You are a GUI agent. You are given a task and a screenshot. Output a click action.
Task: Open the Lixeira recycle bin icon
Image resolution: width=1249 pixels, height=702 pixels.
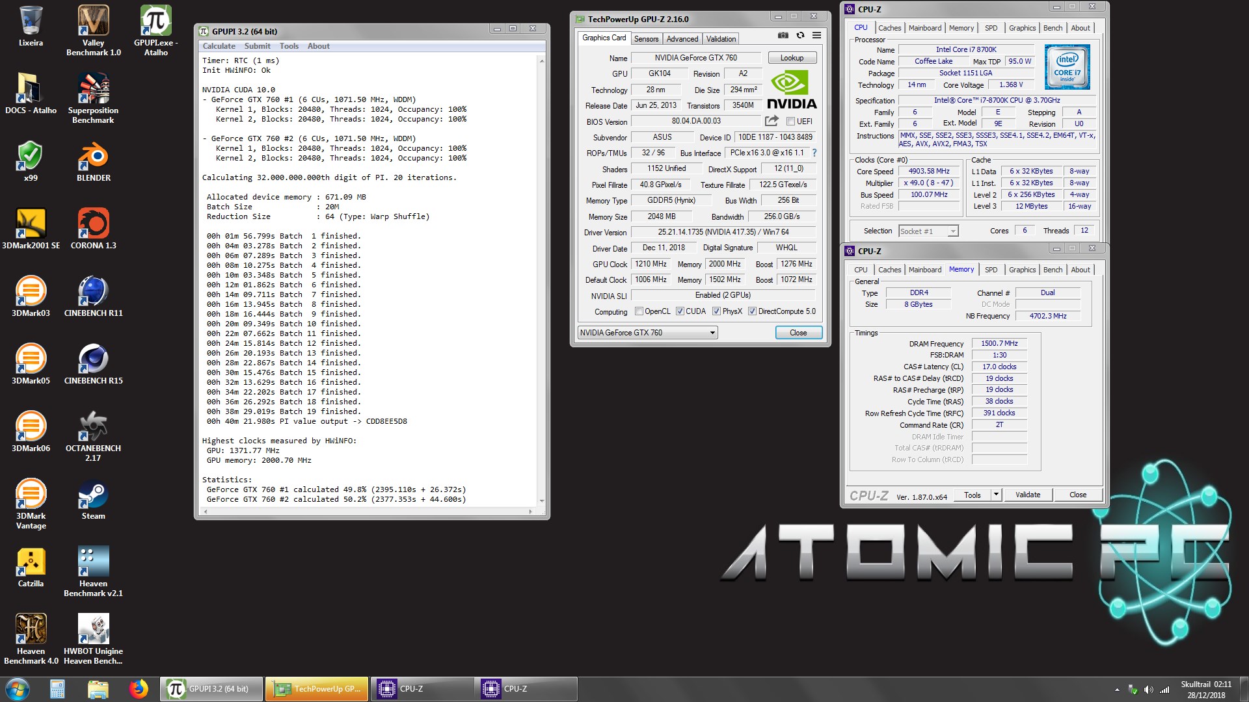click(x=31, y=27)
